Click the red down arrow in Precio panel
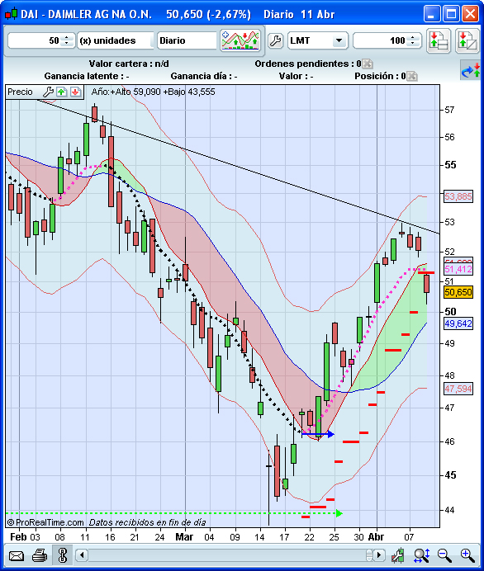 click(75, 92)
